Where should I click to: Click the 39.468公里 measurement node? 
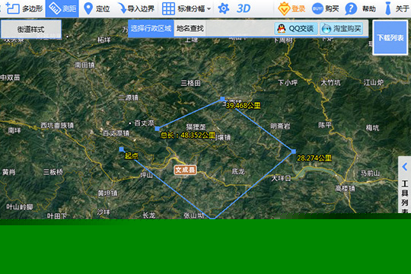point(222,99)
